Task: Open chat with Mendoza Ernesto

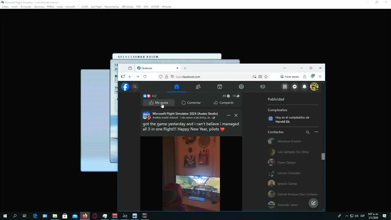Action: coord(293,141)
